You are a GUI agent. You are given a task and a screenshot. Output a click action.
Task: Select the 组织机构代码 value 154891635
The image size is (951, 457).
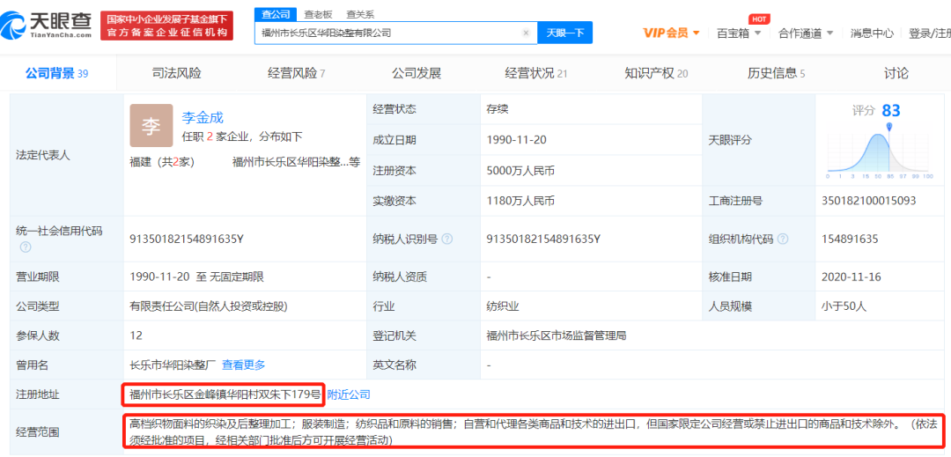pyautogui.click(x=850, y=240)
